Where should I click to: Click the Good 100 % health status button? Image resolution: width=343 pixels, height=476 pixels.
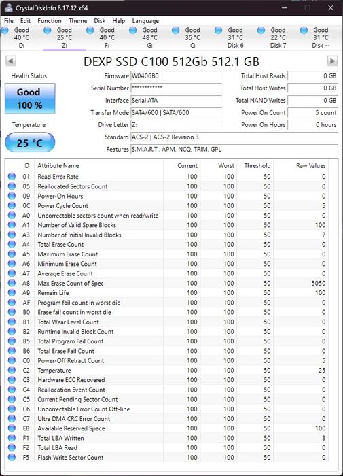(30, 99)
